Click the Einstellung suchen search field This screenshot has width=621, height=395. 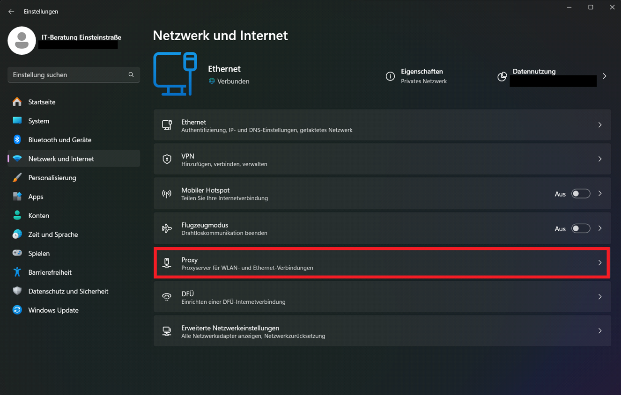[68, 75]
